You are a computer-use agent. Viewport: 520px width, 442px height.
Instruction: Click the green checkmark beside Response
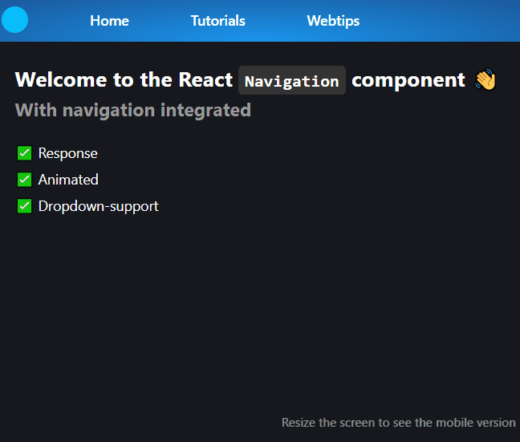point(24,153)
